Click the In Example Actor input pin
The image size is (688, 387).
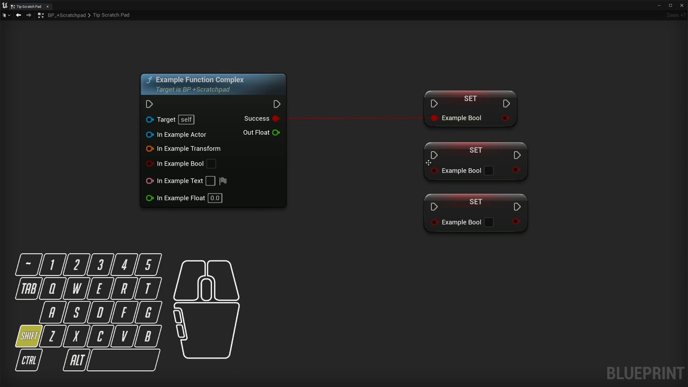(149, 135)
